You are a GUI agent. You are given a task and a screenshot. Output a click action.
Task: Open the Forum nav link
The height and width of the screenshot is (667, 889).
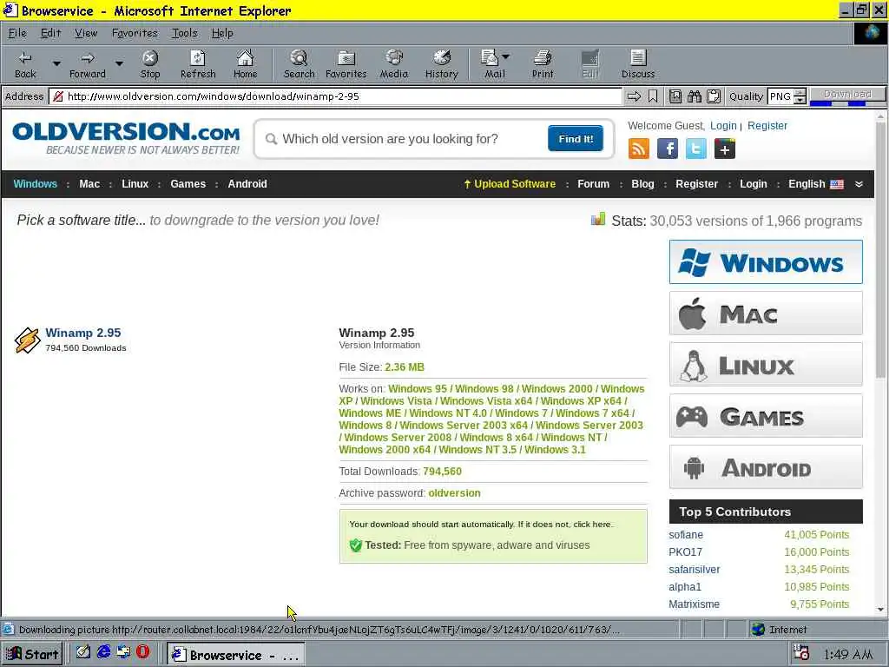(x=593, y=184)
